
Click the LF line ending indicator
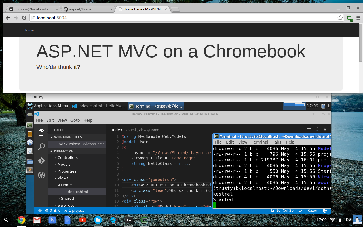point(300,211)
